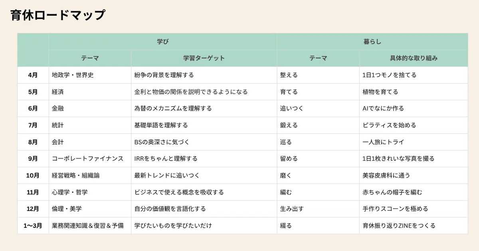The image size is (479, 251).
Task: Click the 具体的な取り組み column header
Action: (414, 58)
